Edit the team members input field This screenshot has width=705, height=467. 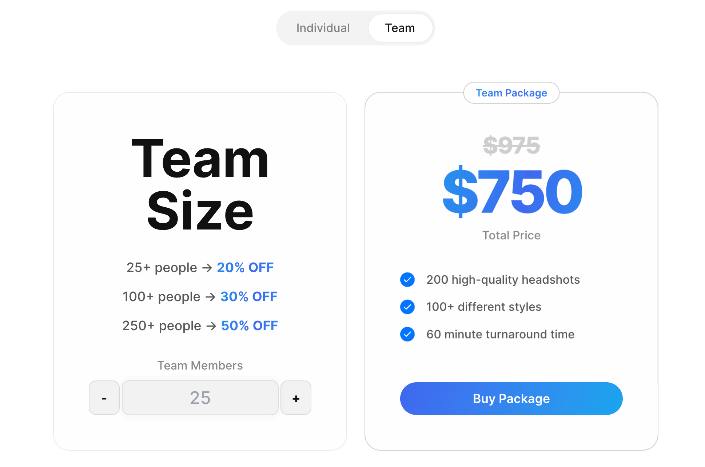tap(200, 397)
